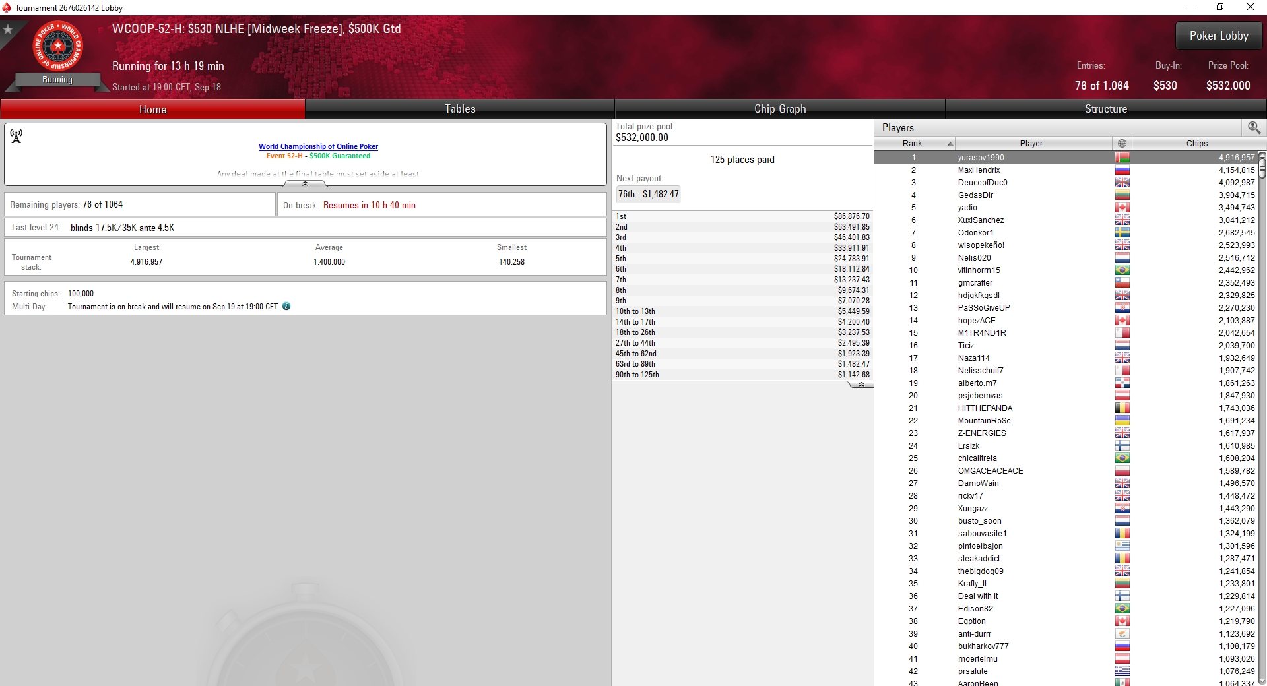
Task: Select player busto_soon in the list
Action: [x=1066, y=521]
